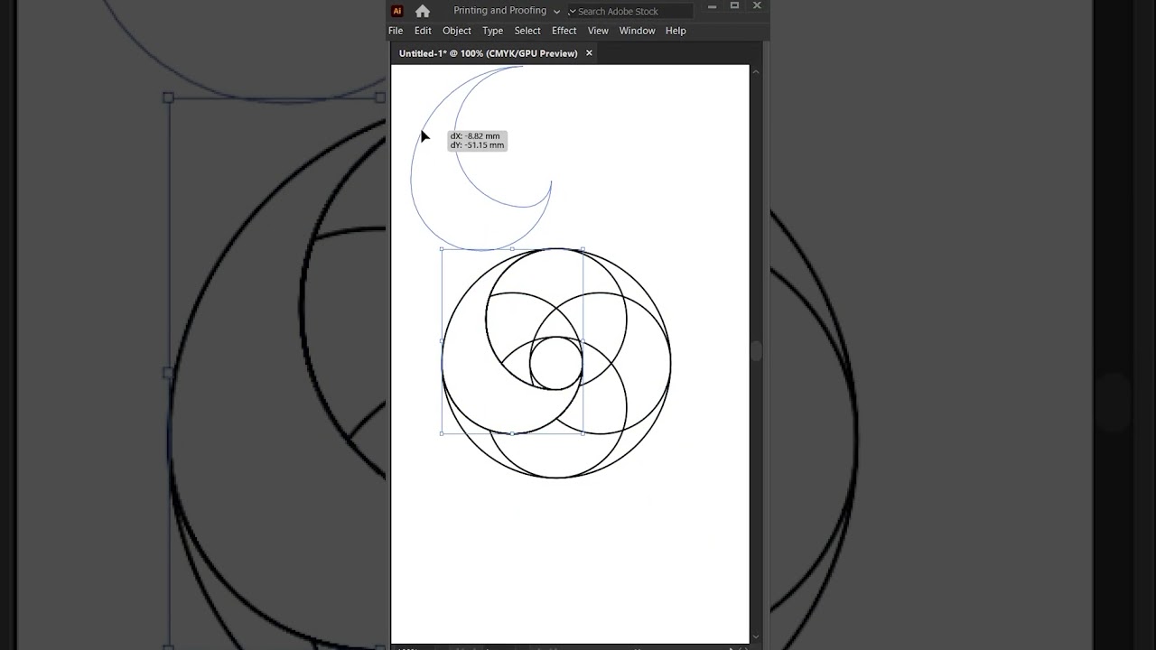Image resolution: width=1156 pixels, height=650 pixels.
Task: Close the Untitled-1 document tab
Action: [589, 53]
